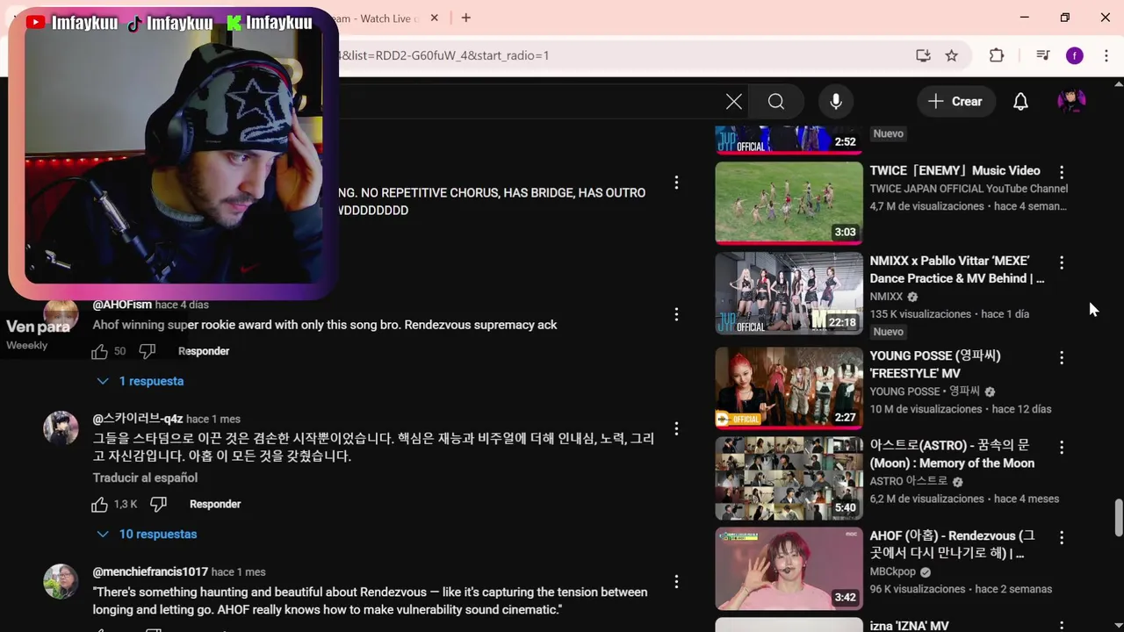Open more options for TWICE ENEMY video
The width and height of the screenshot is (1124, 632).
tap(1062, 172)
